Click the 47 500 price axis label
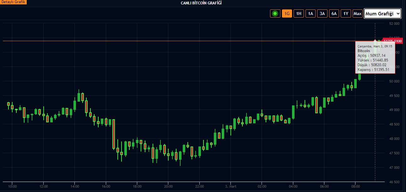The image size is (406, 192). point(394,153)
